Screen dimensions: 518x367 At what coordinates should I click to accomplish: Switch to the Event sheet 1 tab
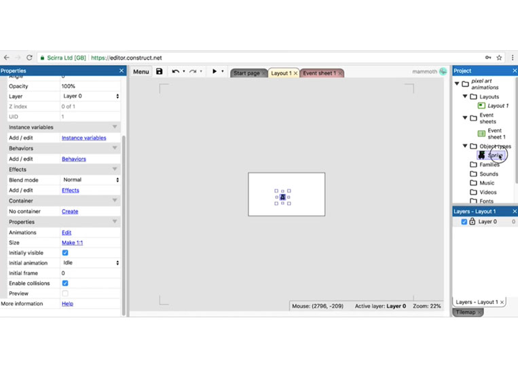(319, 73)
